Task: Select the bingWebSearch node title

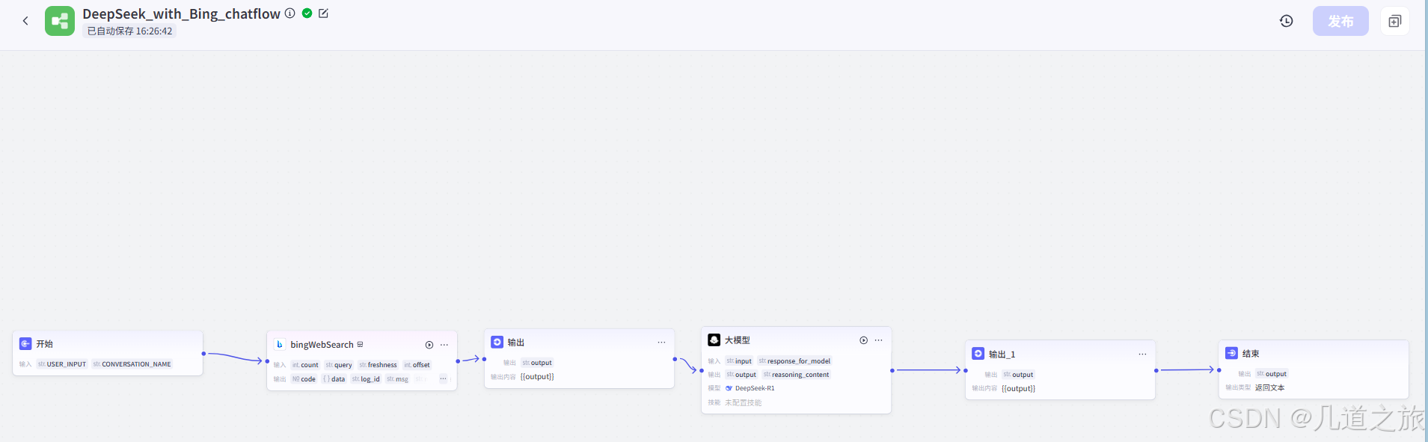Action: [x=322, y=345]
